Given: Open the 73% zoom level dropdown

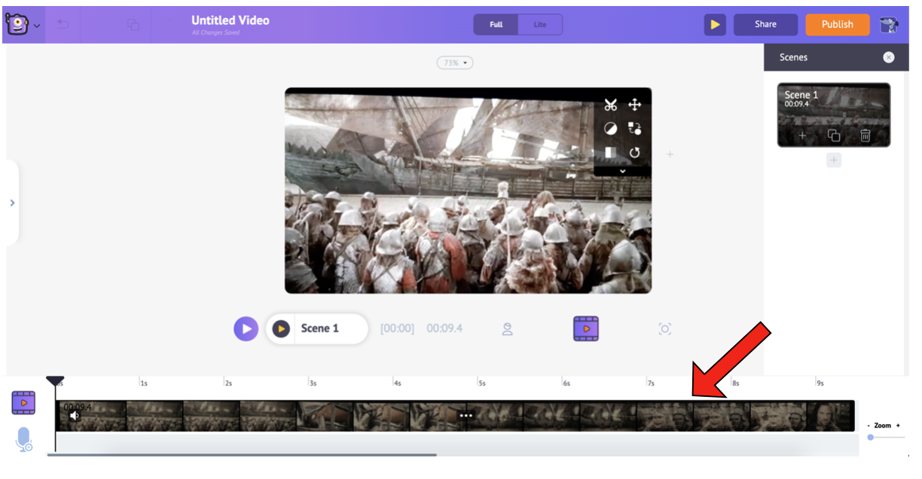Looking at the screenshot, I should (455, 63).
